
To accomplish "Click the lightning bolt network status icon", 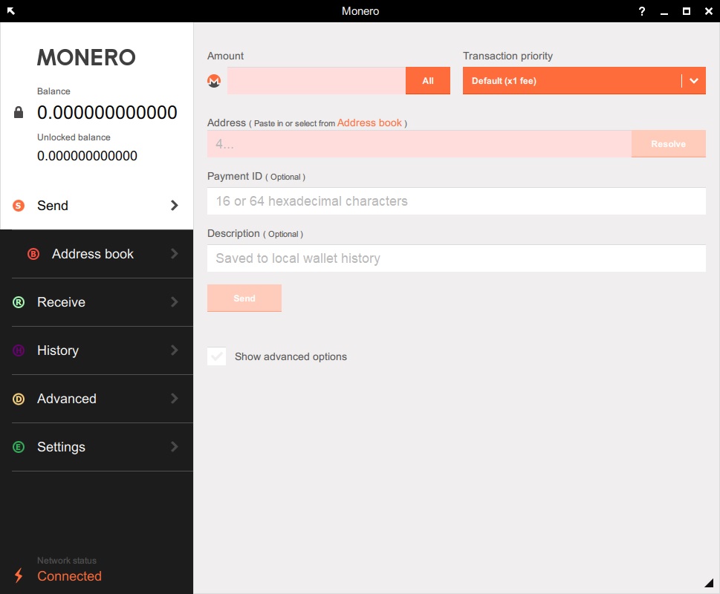I will click(19, 575).
